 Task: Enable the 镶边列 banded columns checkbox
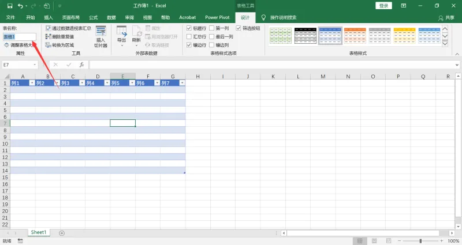coord(211,45)
